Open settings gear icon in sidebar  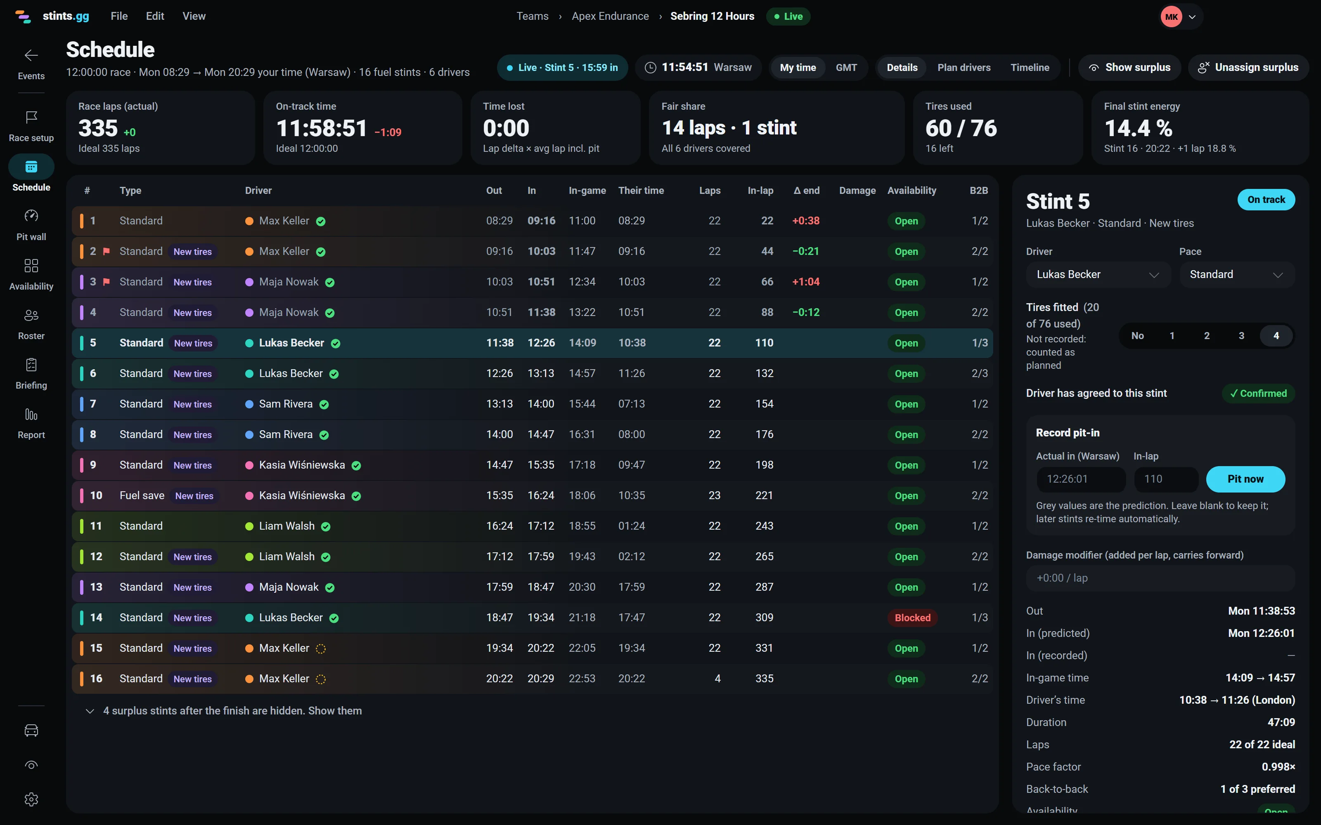[x=31, y=799]
